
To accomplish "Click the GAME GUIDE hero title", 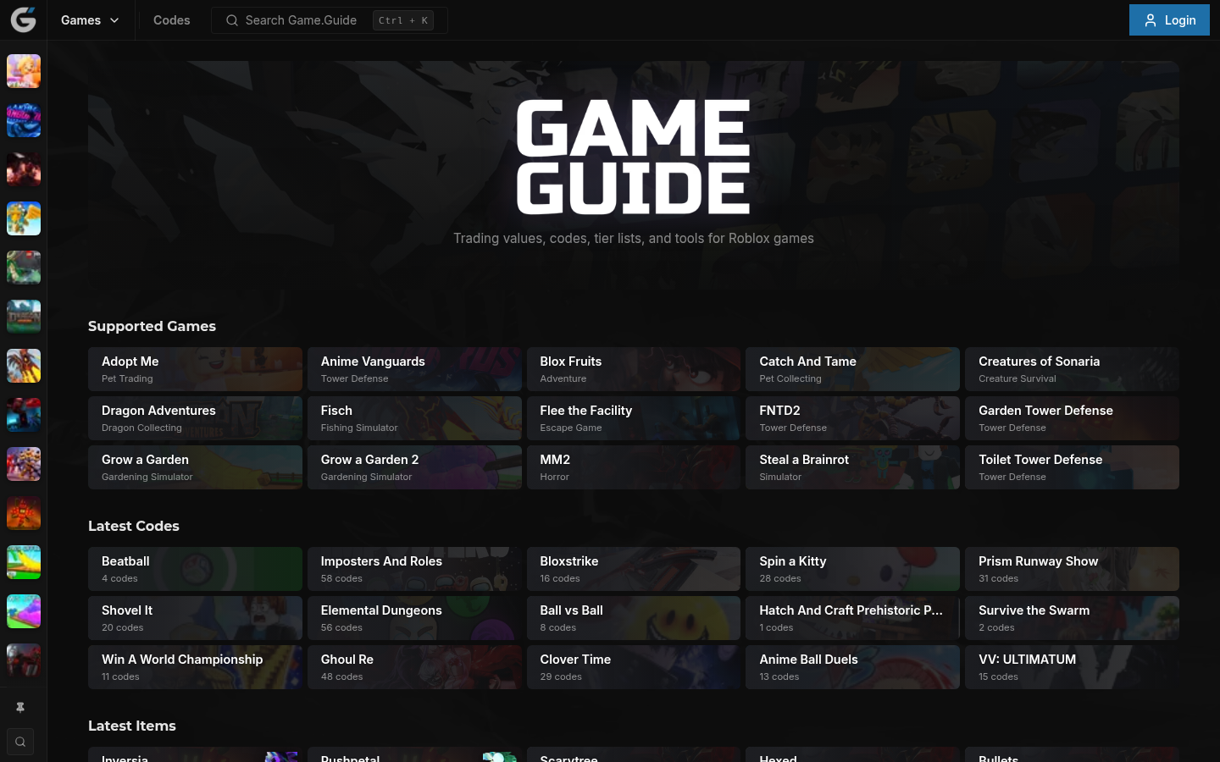I will pyautogui.click(x=633, y=157).
